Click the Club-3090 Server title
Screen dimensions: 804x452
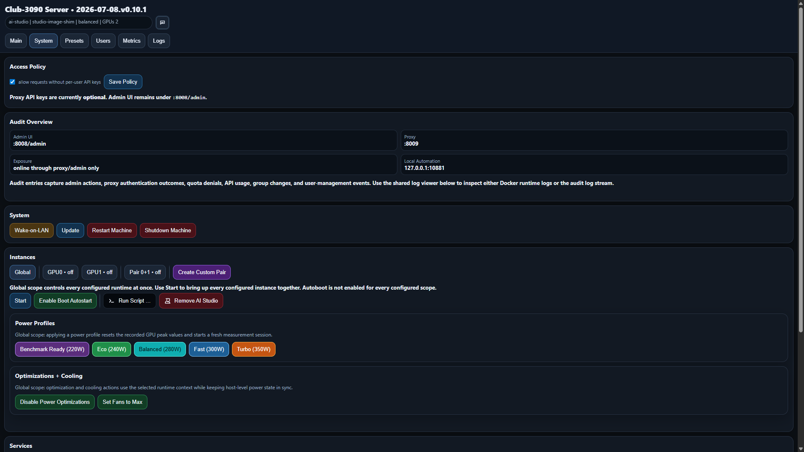76,9
